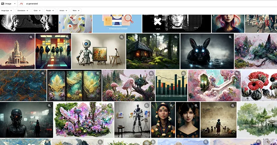Screen dimensions: 277x145
Task: Click the AI search mode icon
Action: tap(21, 3)
